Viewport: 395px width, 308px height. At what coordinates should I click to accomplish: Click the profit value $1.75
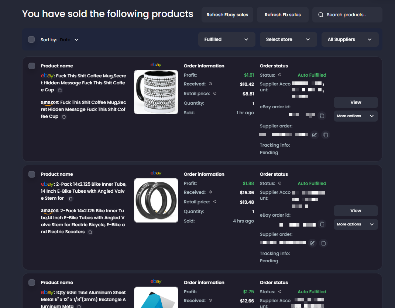(248, 292)
